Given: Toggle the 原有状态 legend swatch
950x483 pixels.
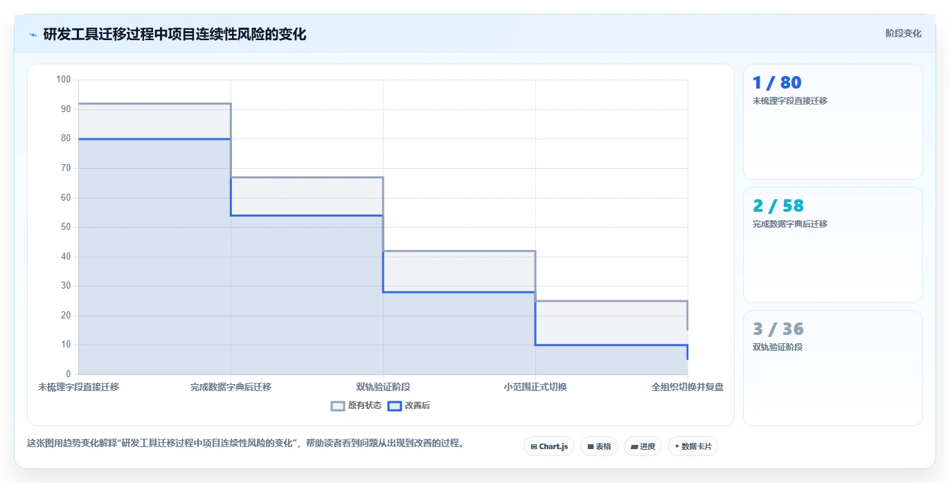Looking at the screenshot, I should tap(338, 406).
